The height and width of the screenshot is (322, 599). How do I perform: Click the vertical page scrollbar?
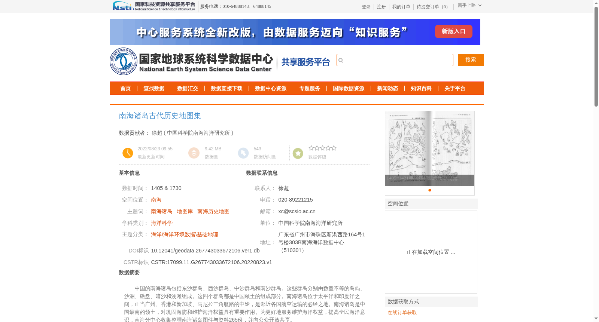596,56
